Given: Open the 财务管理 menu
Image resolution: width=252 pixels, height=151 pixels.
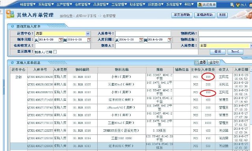Looking at the screenshot, I should (137, 4).
